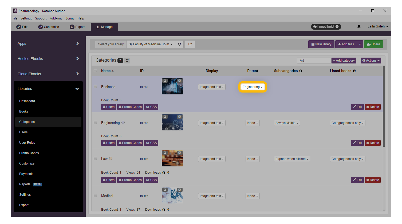The image size is (402, 224).
Task: Check the Medical category checkbox
Action: pos(95,196)
